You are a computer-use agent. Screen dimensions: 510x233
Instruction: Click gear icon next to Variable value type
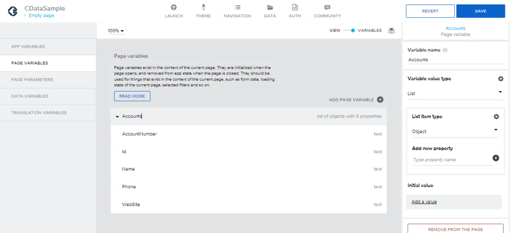click(500, 79)
